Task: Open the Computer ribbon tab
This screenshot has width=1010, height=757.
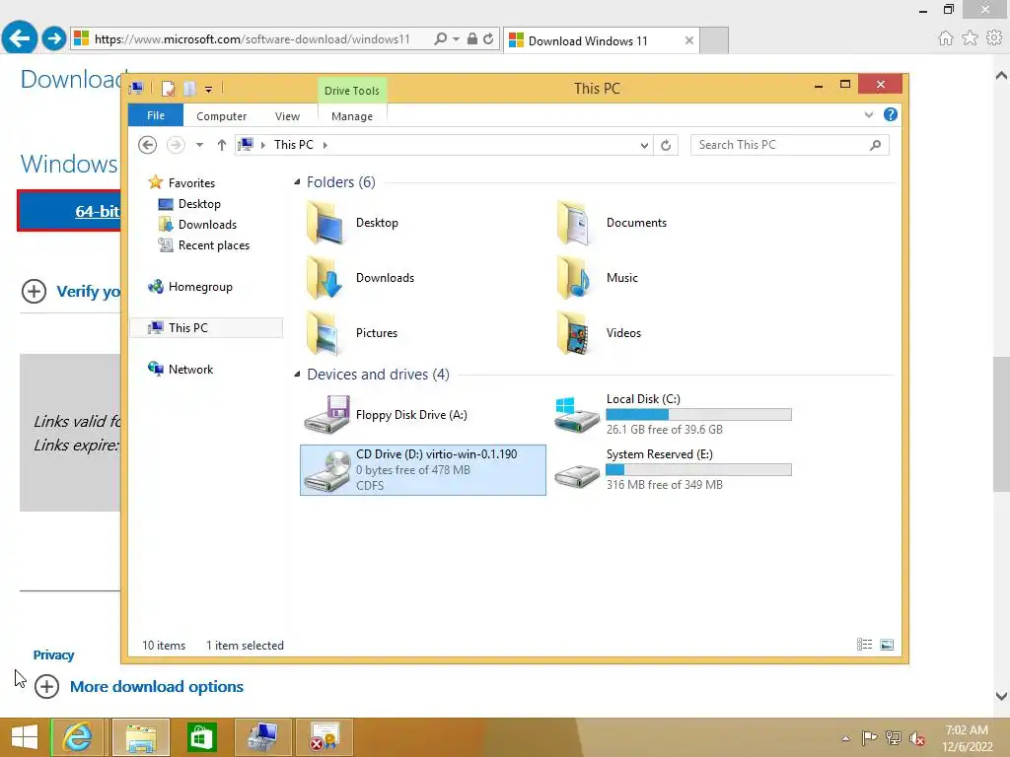Action: point(222,116)
